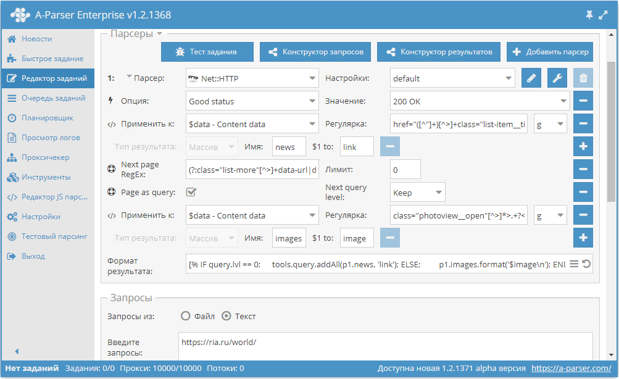Remove the 'link' result field minus

pos(390,146)
